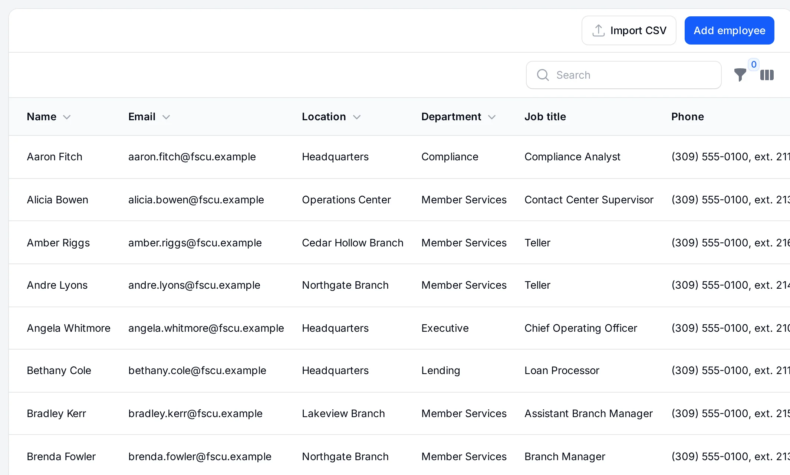Select the name Angela Whitmore

pos(69,328)
